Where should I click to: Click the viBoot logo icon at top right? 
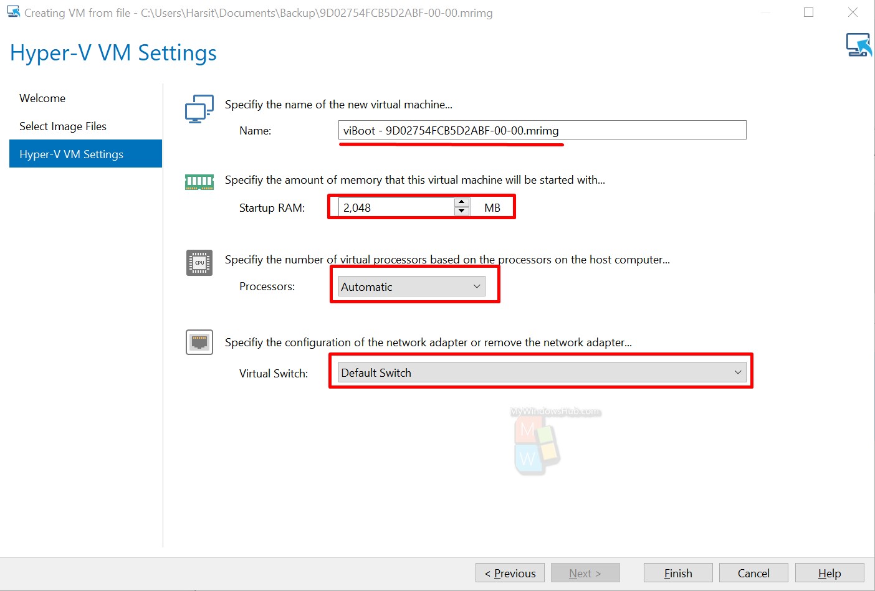coord(859,45)
